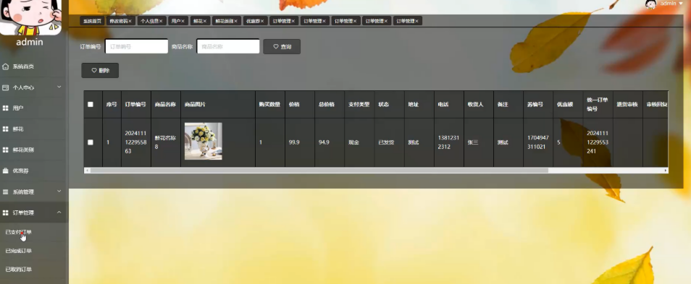This screenshot has width=691, height=284.
Task: Open 已取消订单 in the sidebar
Action: click(19, 270)
